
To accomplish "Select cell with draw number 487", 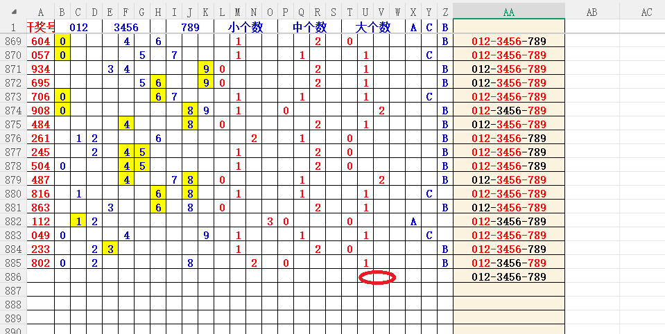I will (41, 180).
